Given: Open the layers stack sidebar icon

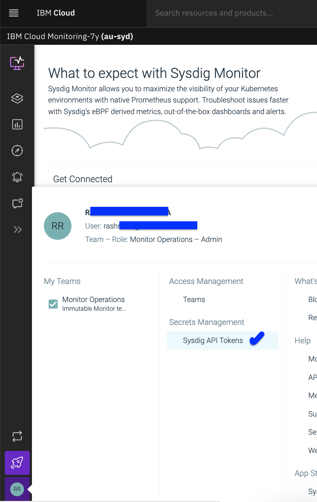Looking at the screenshot, I should (x=17, y=98).
